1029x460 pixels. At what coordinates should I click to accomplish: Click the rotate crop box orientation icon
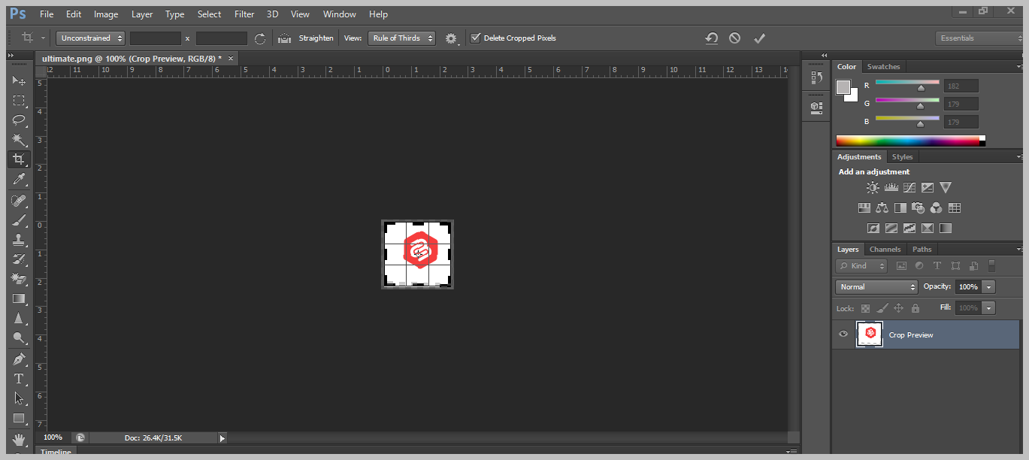[x=260, y=38]
